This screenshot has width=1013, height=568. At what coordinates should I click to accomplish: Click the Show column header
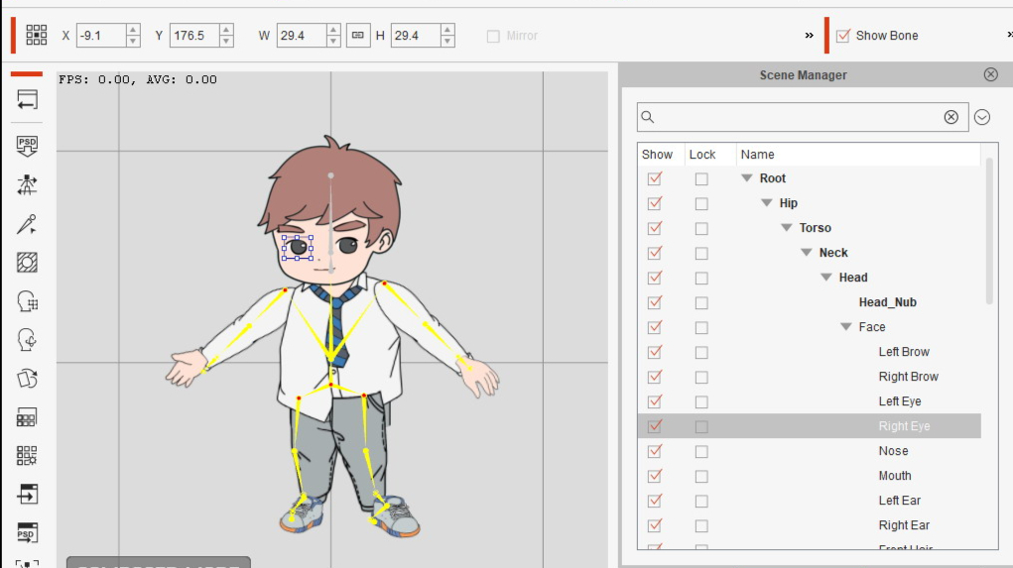pyautogui.click(x=657, y=155)
